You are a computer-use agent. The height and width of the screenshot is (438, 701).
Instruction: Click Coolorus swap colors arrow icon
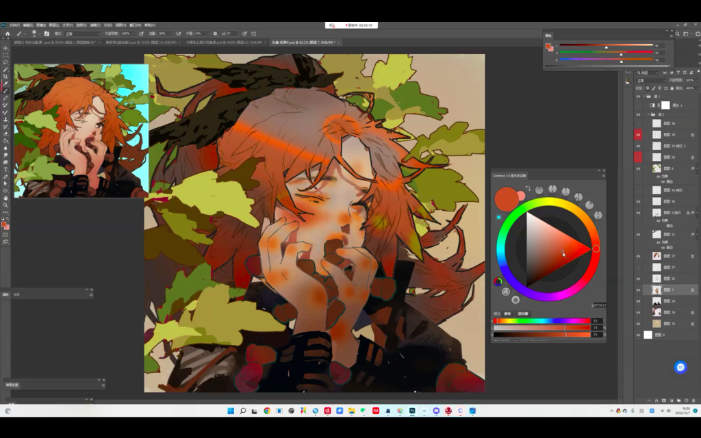click(x=528, y=189)
